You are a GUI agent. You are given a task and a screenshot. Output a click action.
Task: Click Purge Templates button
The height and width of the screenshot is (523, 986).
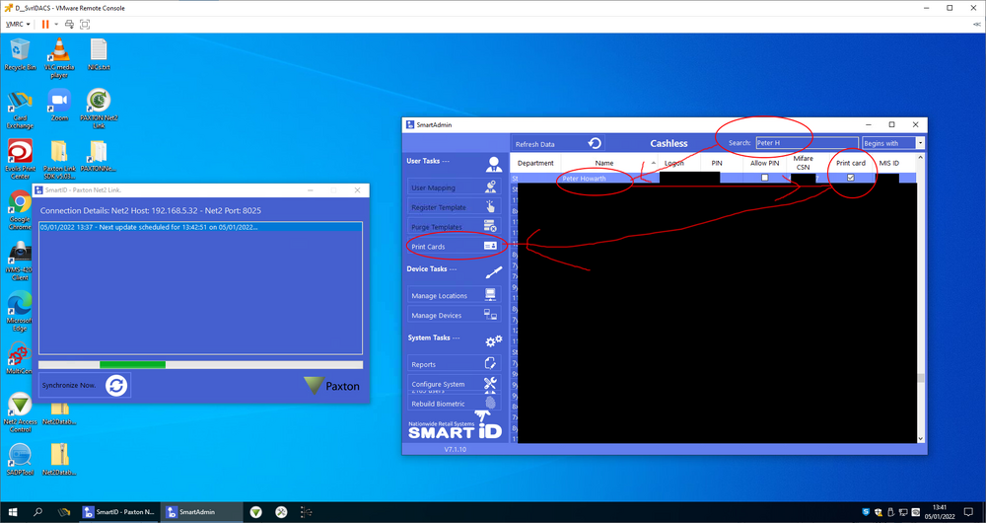(x=454, y=227)
